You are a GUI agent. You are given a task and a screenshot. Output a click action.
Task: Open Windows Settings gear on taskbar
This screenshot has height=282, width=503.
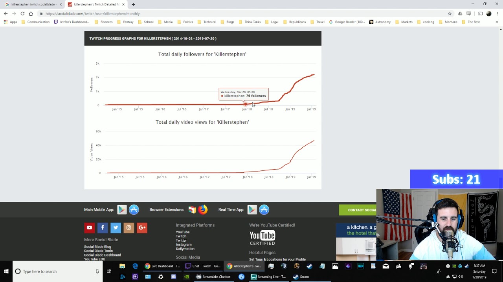tap(161, 277)
